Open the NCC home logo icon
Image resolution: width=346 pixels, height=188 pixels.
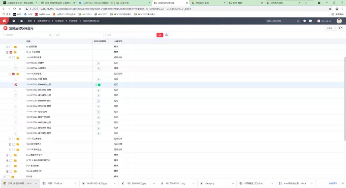pos(4,21)
